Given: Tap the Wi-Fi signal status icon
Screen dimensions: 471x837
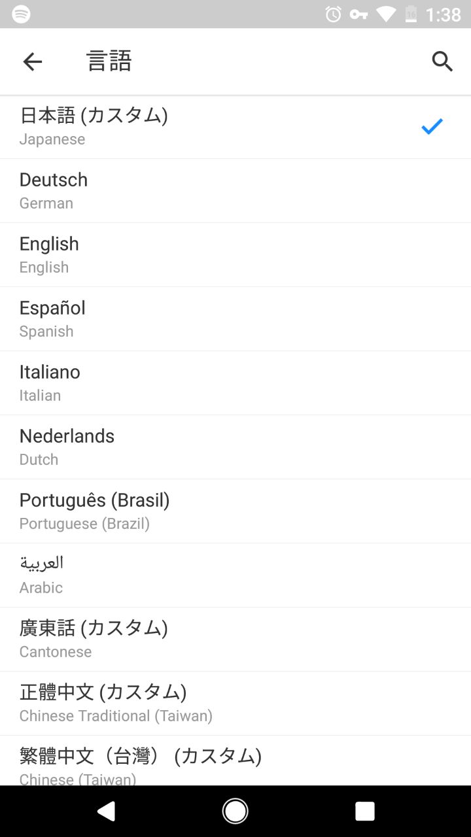Looking at the screenshot, I should pos(386,14).
